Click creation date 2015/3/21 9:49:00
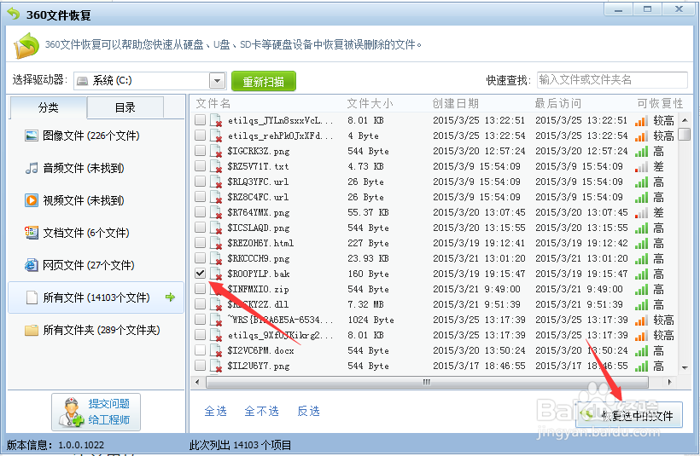This screenshot has height=456, width=700. pyautogui.click(x=477, y=289)
